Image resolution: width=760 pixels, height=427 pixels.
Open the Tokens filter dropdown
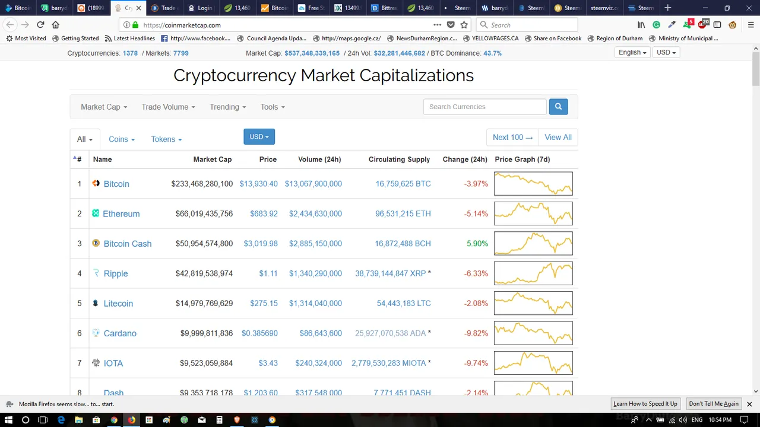(x=166, y=139)
